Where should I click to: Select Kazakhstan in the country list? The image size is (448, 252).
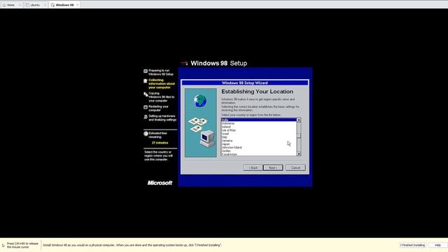coord(259,154)
